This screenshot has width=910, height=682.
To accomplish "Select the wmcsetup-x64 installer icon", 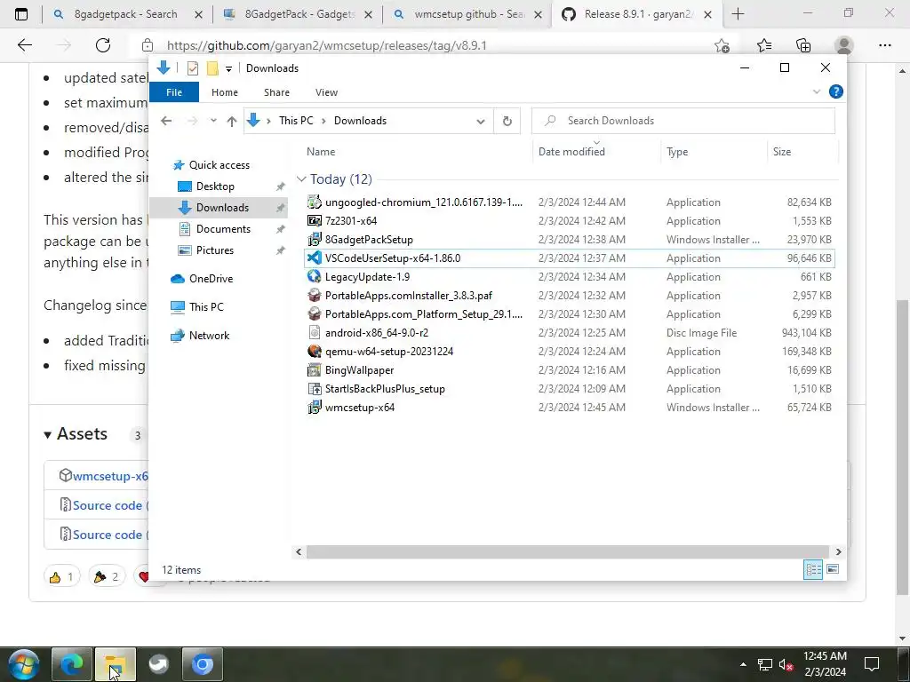I will click(x=314, y=407).
